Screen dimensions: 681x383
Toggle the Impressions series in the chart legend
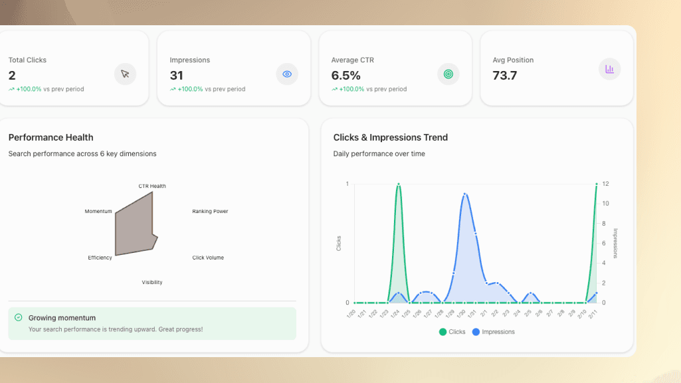[x=494, y=332]
